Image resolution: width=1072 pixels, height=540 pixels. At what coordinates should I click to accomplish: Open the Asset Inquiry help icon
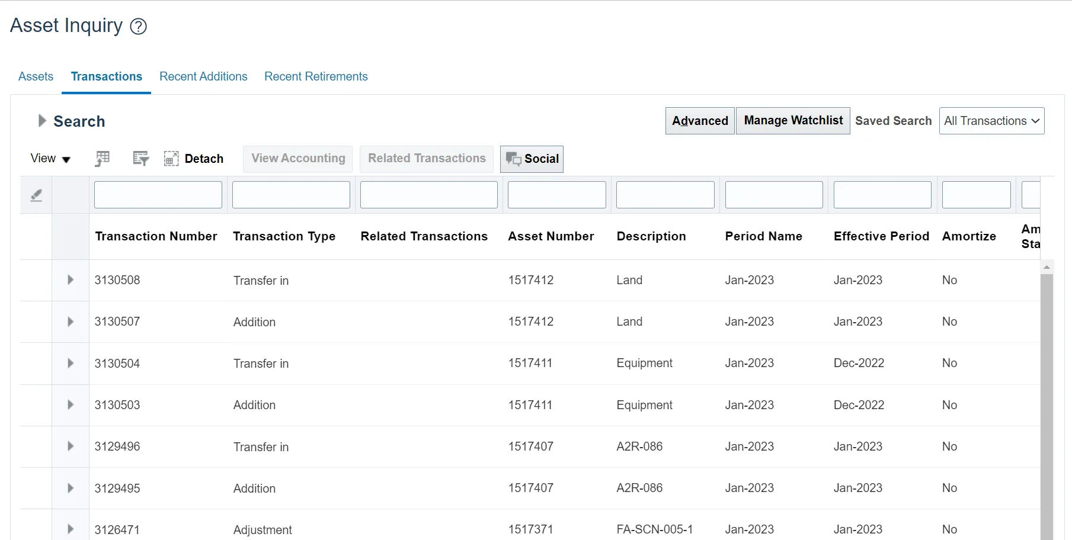coord(138,27)
